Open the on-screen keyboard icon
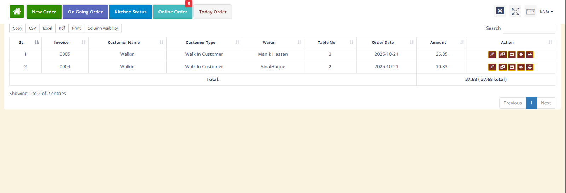This screenshot has width=566, height=193. click(x=530, y=12)
